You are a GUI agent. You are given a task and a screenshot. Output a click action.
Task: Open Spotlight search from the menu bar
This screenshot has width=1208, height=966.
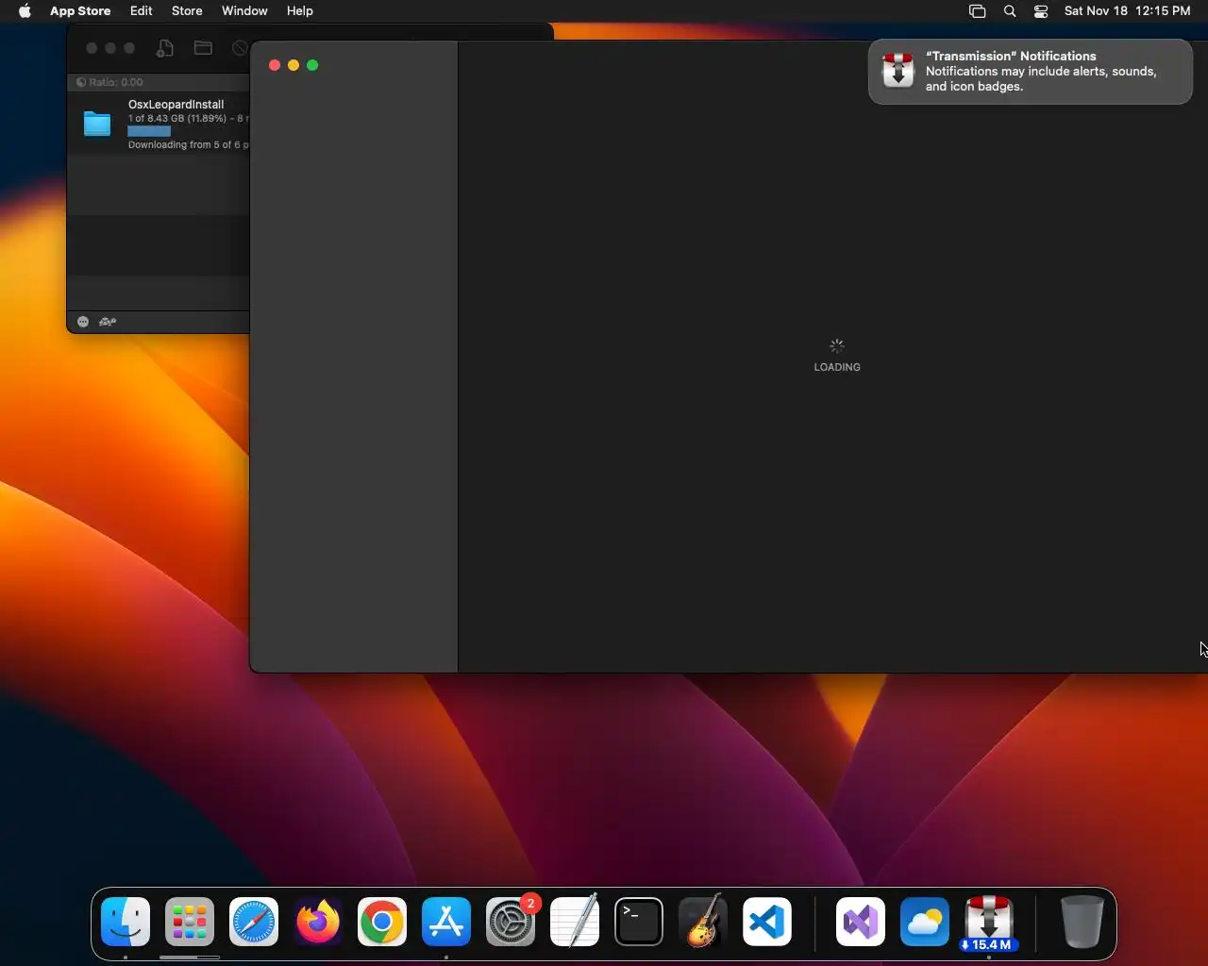1010,11
